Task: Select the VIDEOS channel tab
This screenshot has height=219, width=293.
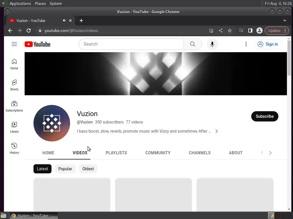Action: pyautogui.click(x=80, y=153)
